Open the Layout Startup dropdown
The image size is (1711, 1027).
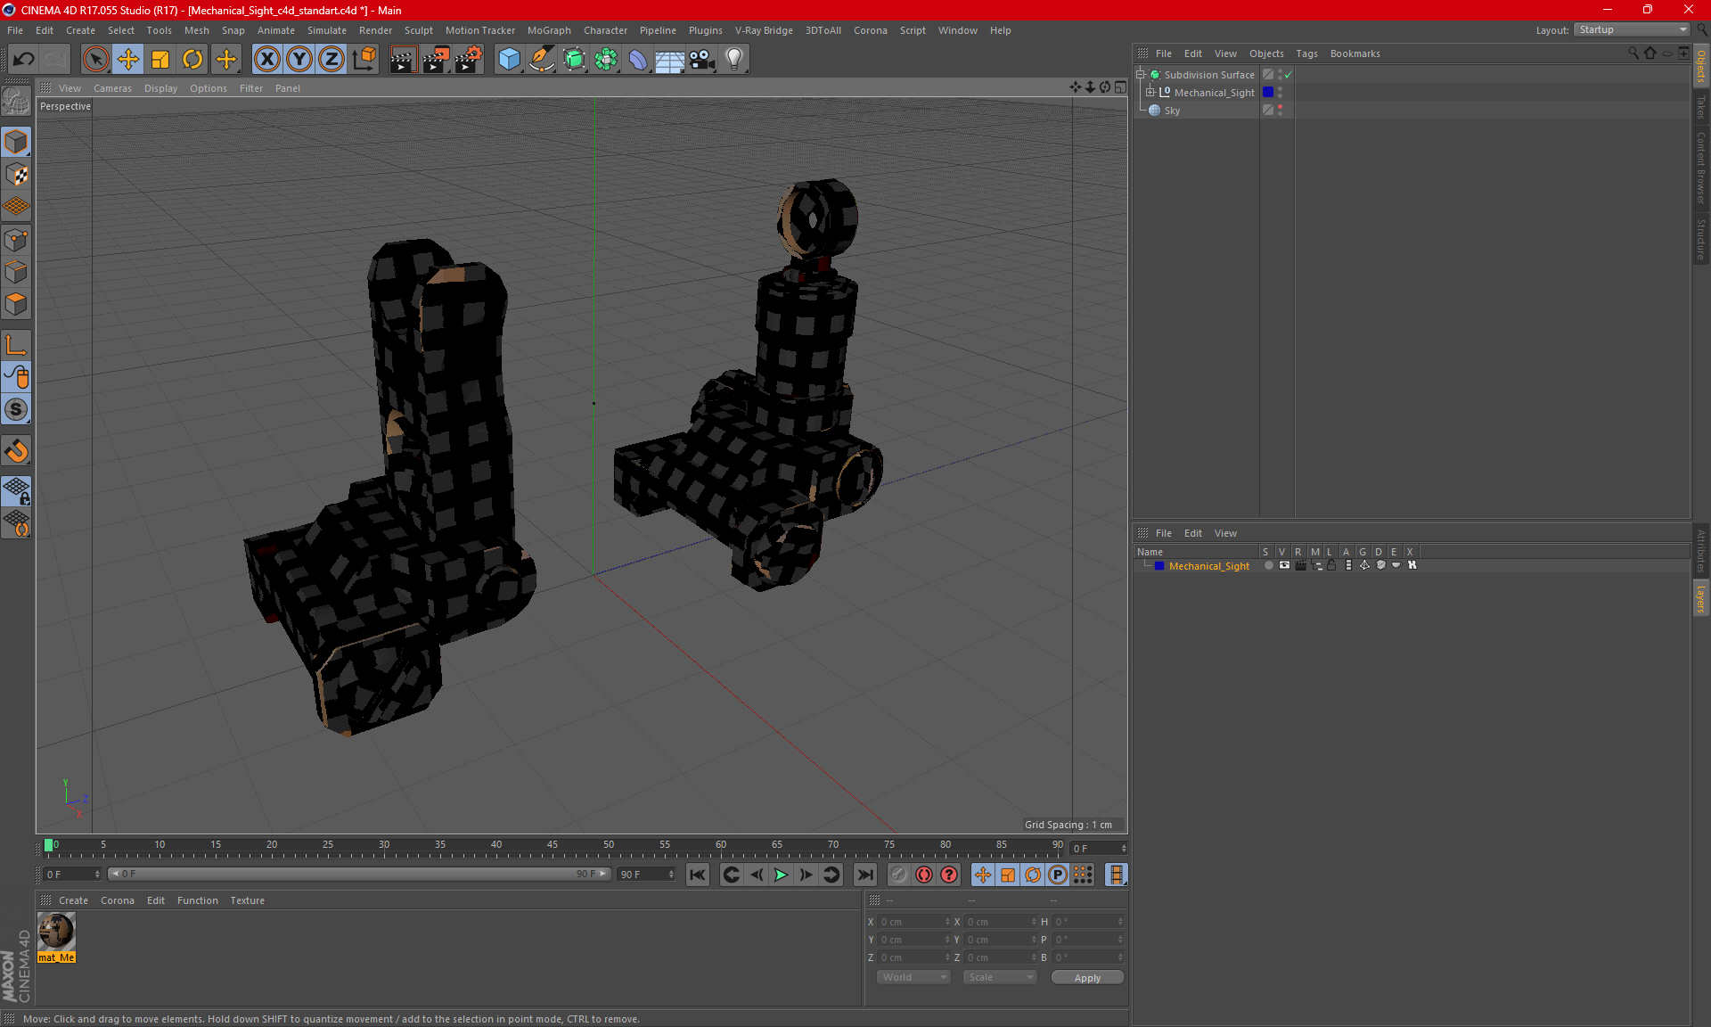[x=1633, y=29]
